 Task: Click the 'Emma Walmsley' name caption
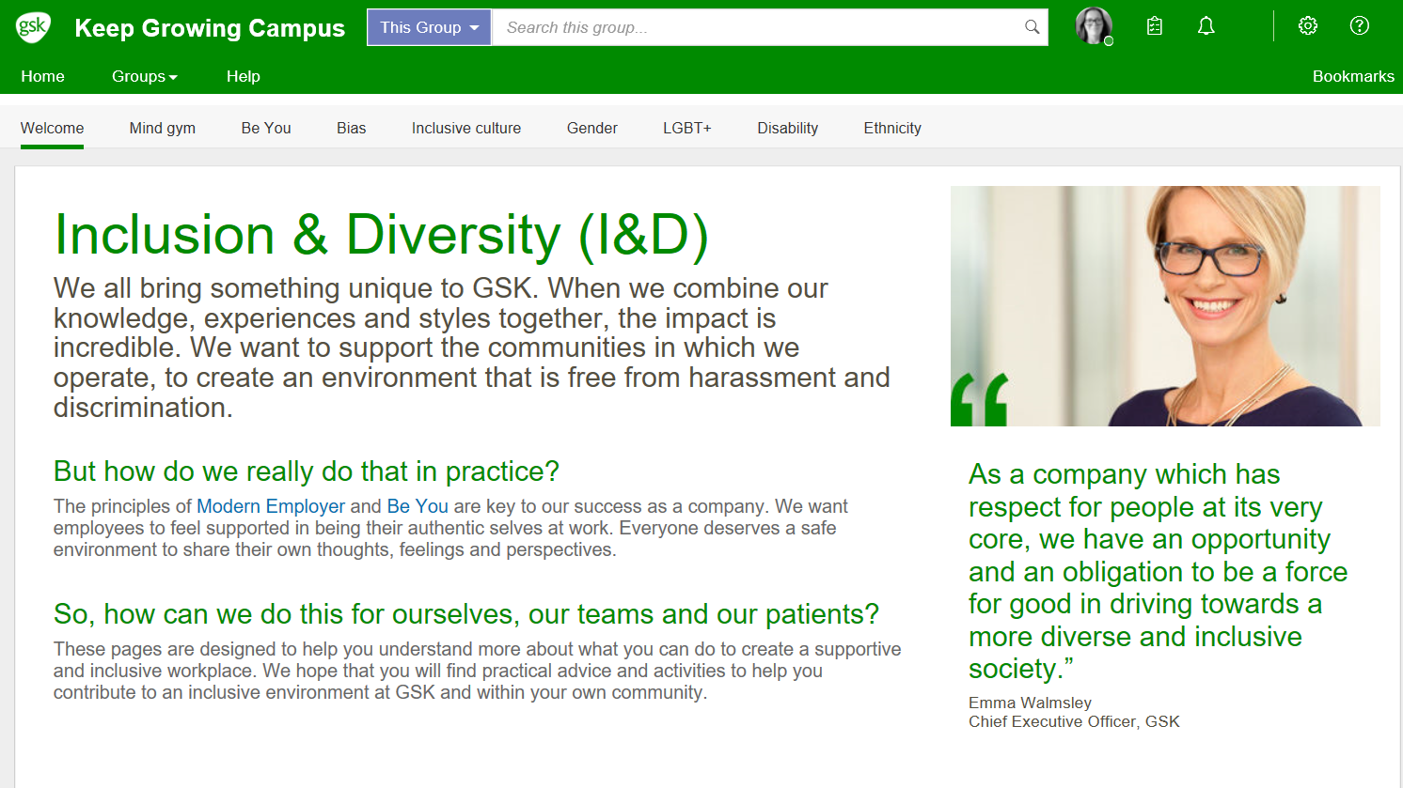click(x=1030, y=703)
